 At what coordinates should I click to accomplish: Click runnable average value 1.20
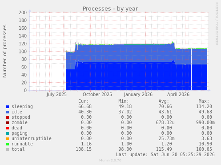(166, 144)
